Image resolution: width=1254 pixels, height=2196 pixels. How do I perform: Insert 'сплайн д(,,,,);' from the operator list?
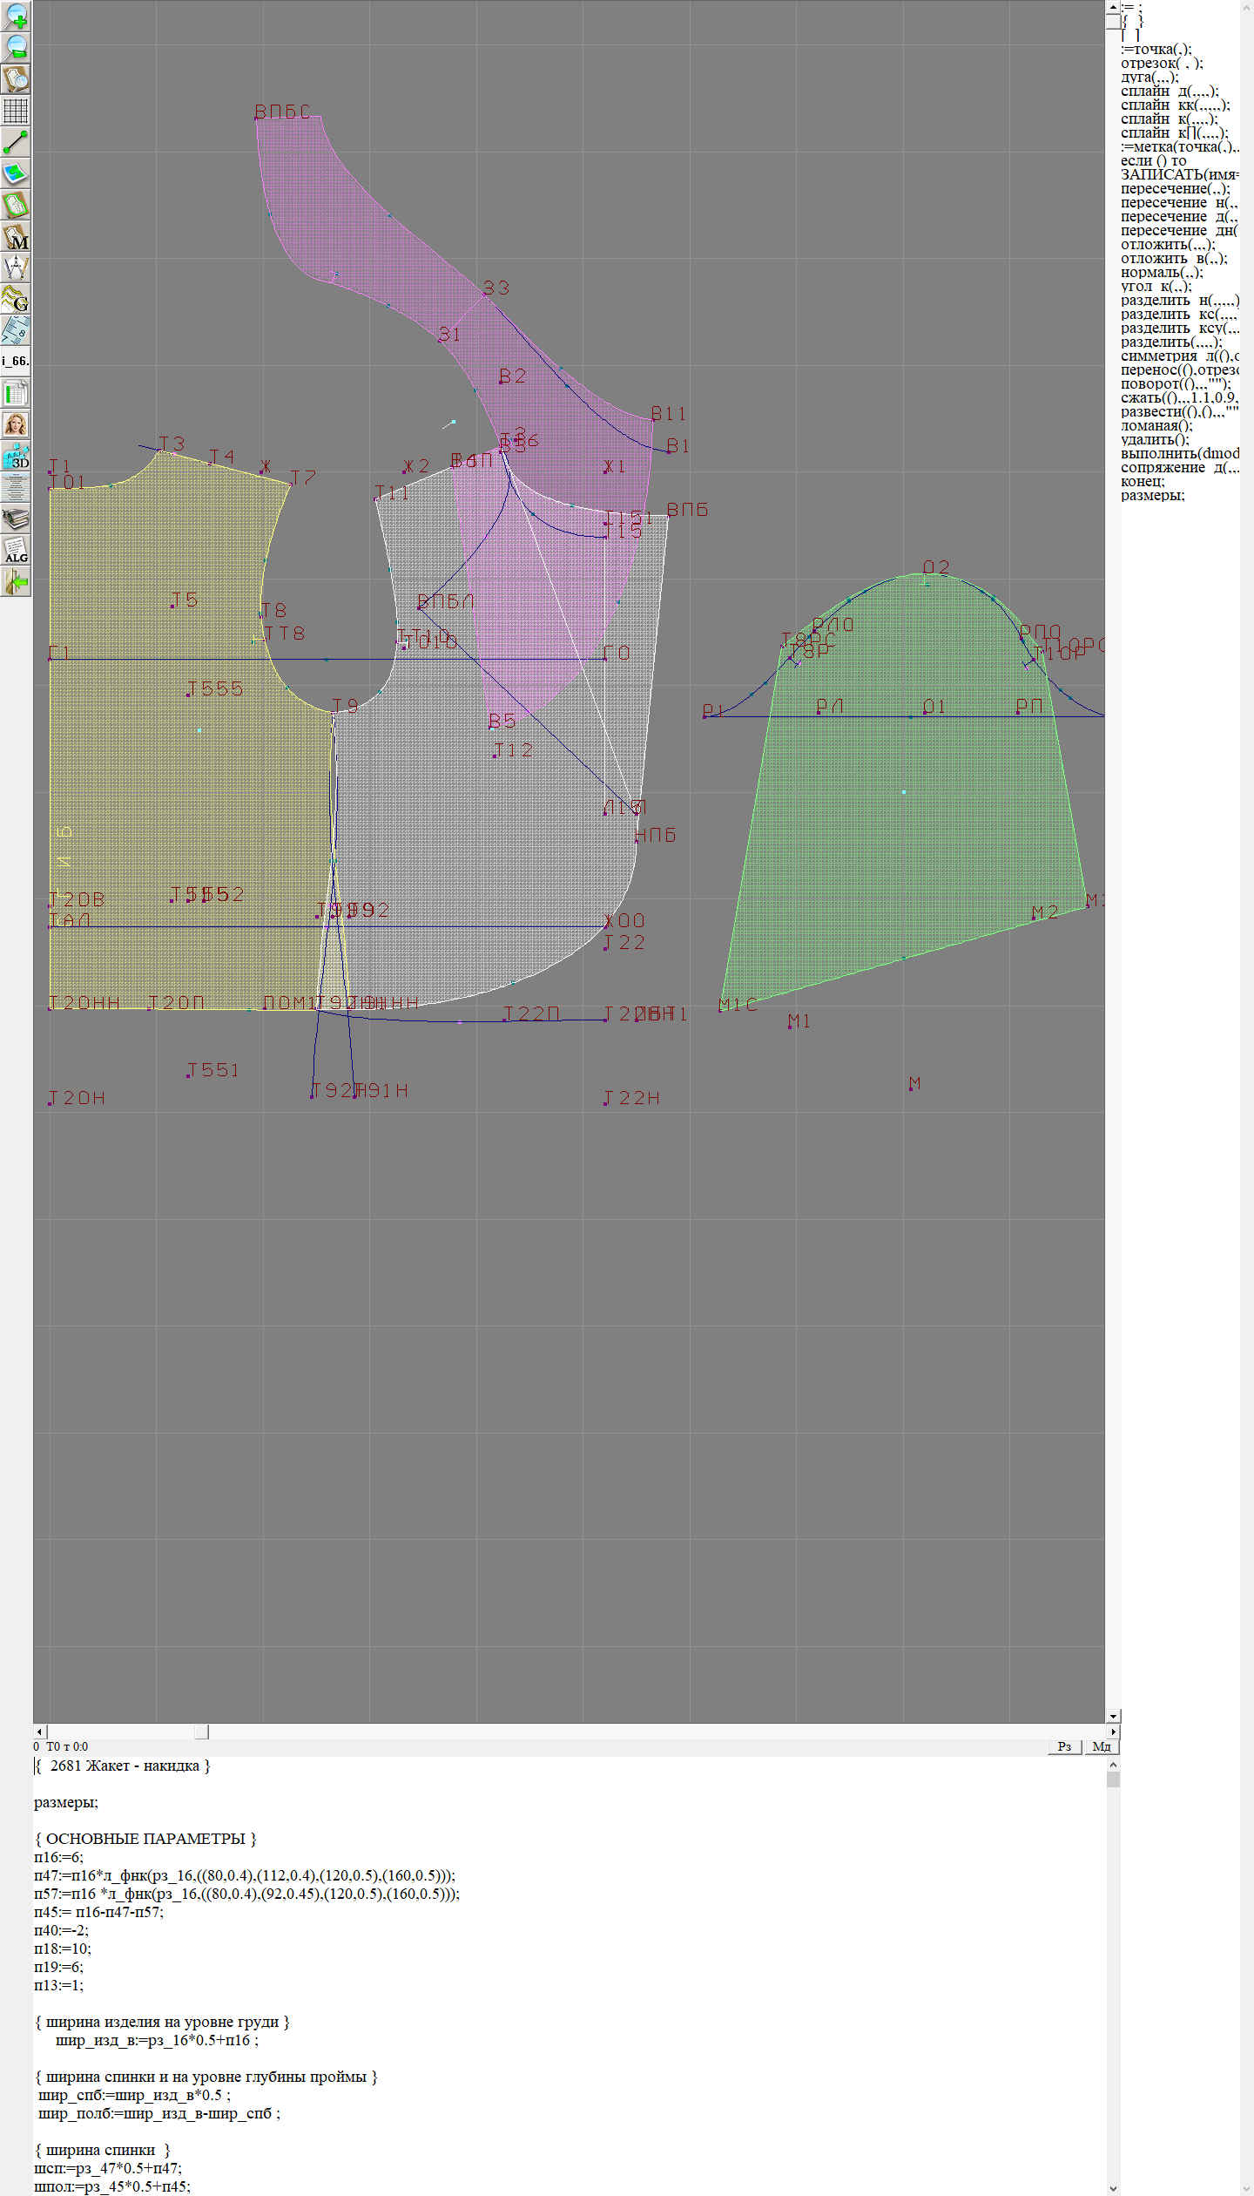[x=1169, y=91]
